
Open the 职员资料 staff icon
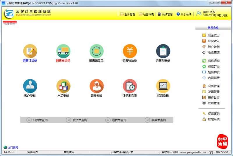click(x=97, y=86)
